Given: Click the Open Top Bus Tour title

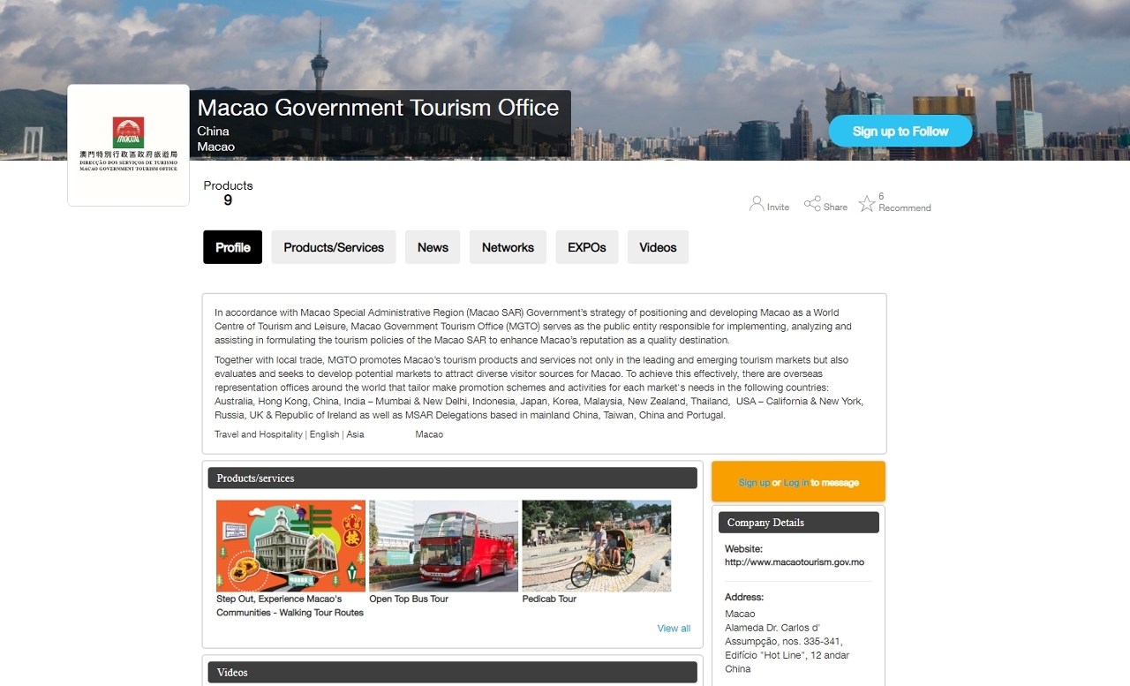Looking at the screenshot, I should click(409, 599).
